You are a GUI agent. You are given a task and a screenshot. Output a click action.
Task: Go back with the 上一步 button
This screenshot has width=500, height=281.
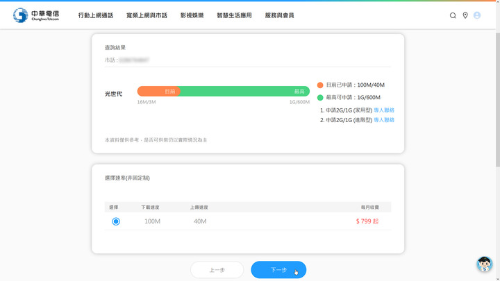coord(217,270)
